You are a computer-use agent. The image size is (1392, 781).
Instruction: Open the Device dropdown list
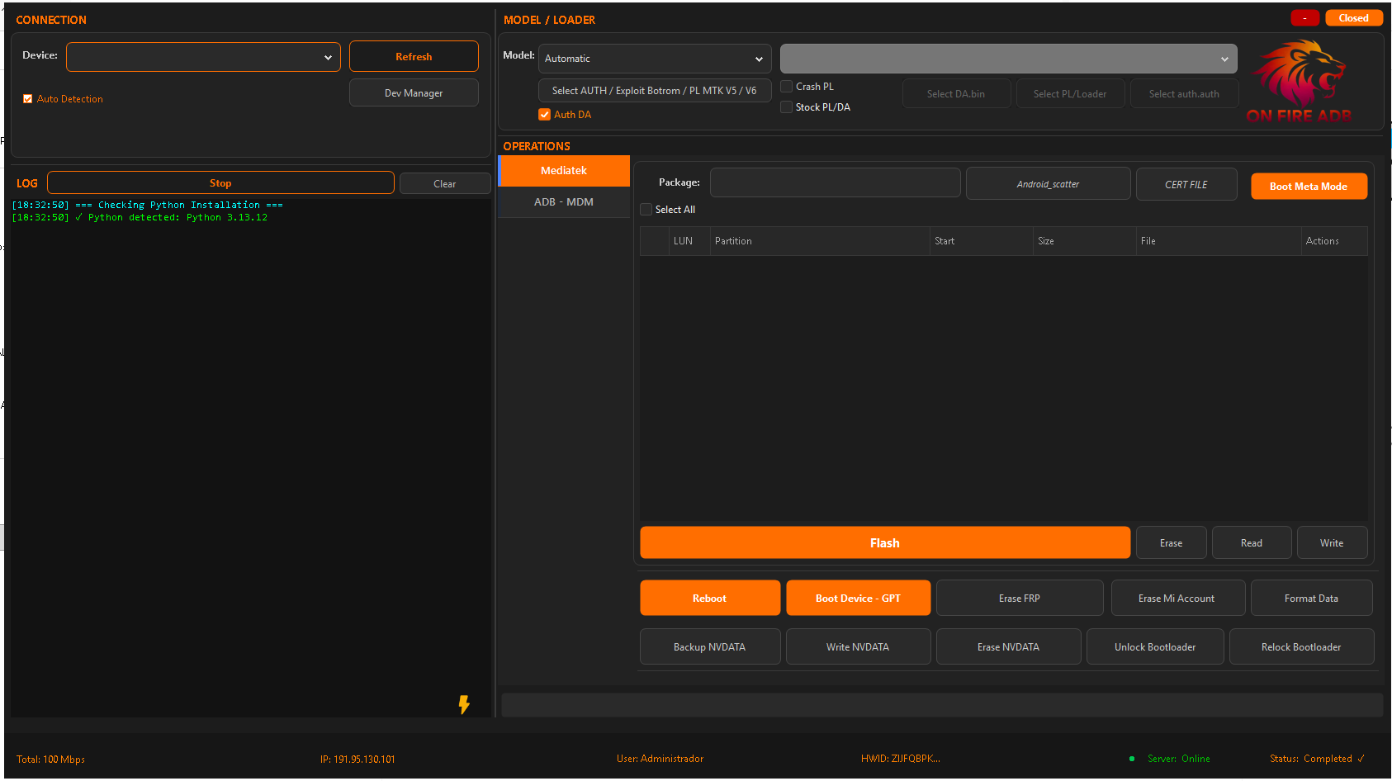[x=203, y=57]
